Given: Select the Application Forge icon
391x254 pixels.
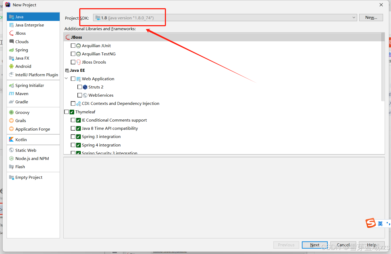Looking at the screenshot, I should point(11,129).
